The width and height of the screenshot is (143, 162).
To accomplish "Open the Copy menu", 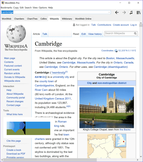I will [x=16, y=8].
